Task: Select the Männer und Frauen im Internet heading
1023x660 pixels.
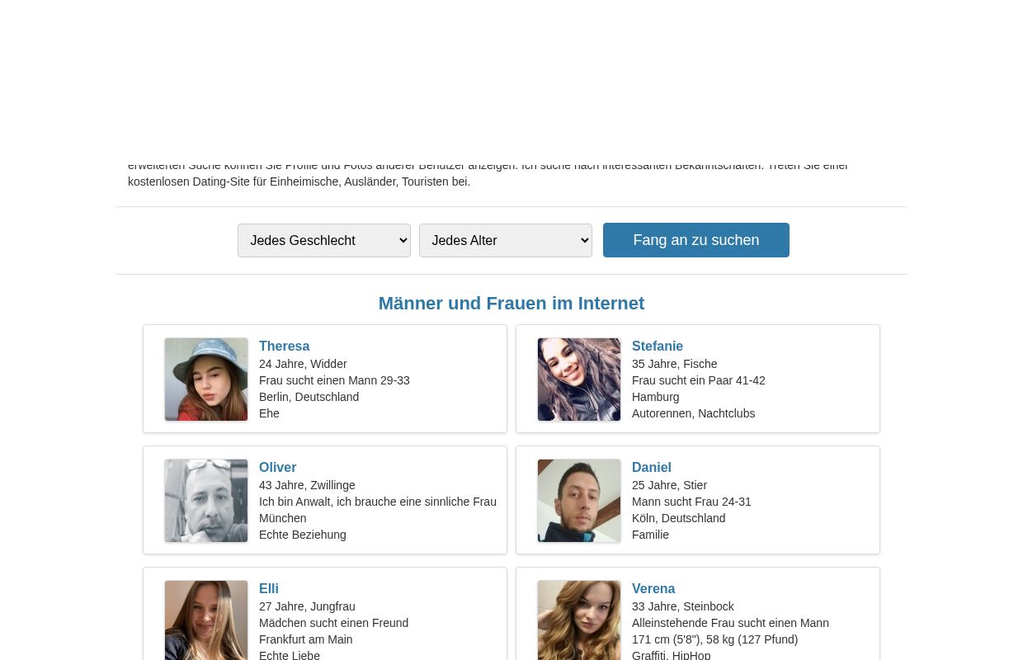Action: pyautogui.click(x=511, y=304)
